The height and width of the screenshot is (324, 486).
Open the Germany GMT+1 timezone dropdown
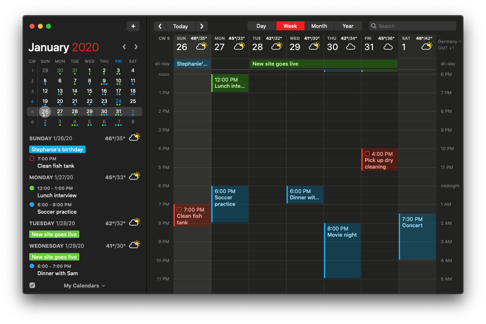[x=449, y=41]
